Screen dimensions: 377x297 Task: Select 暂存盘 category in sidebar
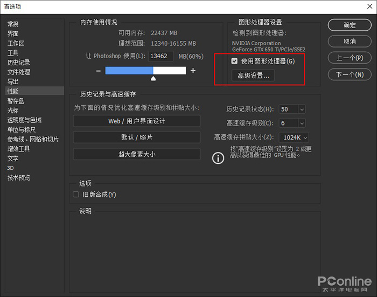(x=16, y=101)
